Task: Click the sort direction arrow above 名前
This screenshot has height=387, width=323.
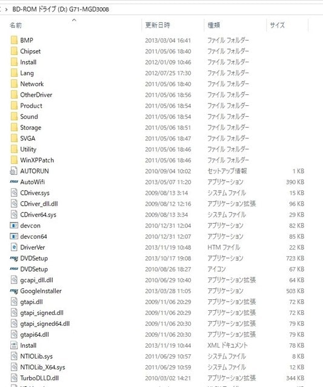Action: (x=74, y=20)
